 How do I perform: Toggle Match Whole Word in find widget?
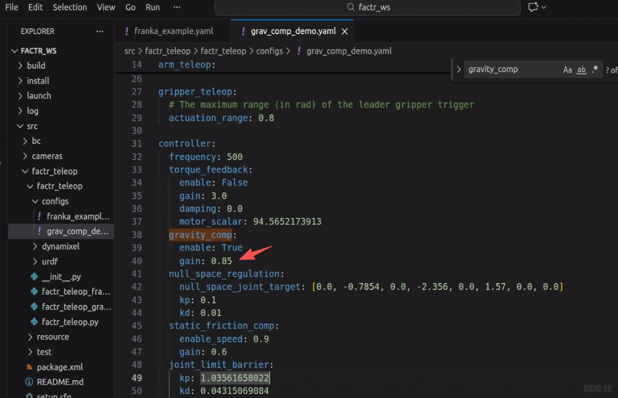(x=581, y=70)
